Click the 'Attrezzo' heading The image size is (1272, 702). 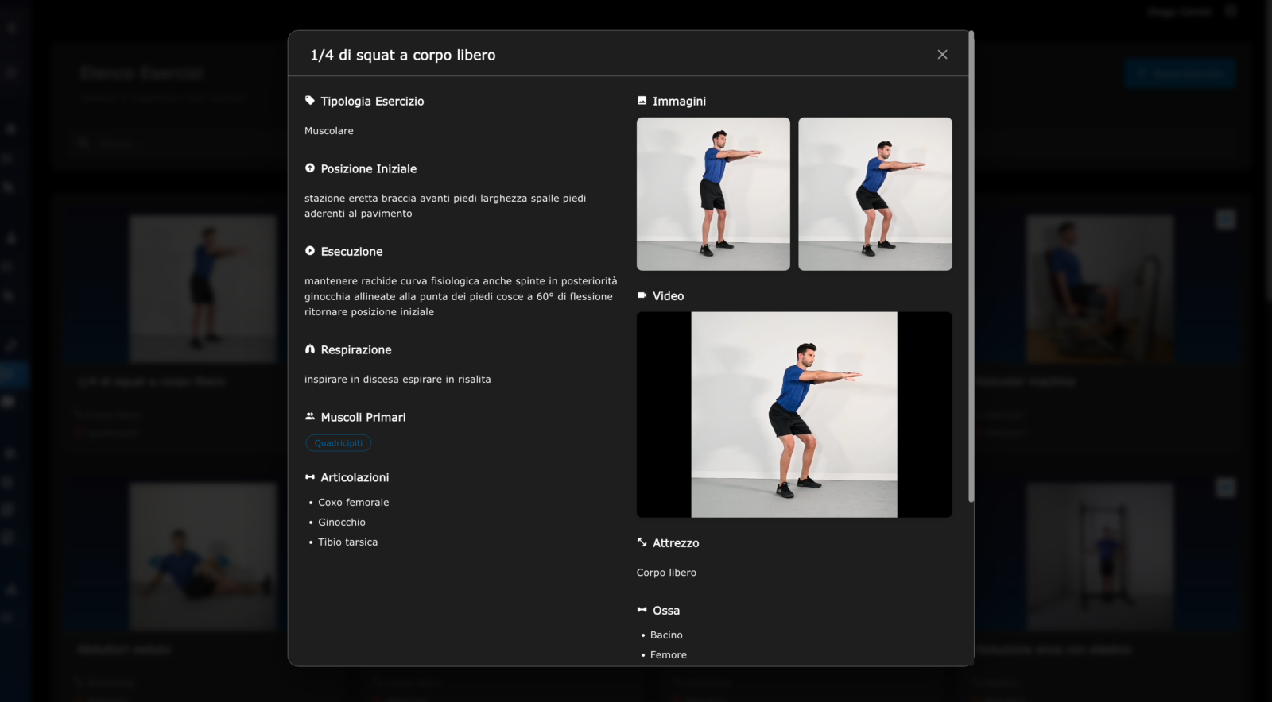tap(676, 542)
